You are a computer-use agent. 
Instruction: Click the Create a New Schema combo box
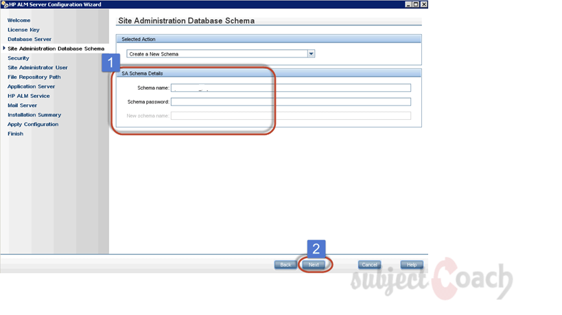click(x=220, y=54)
